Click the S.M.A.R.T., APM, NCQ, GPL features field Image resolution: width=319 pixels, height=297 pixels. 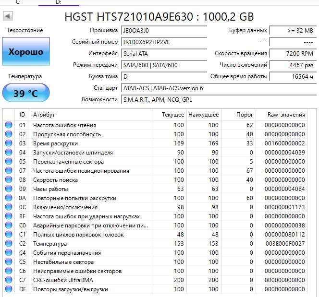pyautogui.click(x=219, y=99)
